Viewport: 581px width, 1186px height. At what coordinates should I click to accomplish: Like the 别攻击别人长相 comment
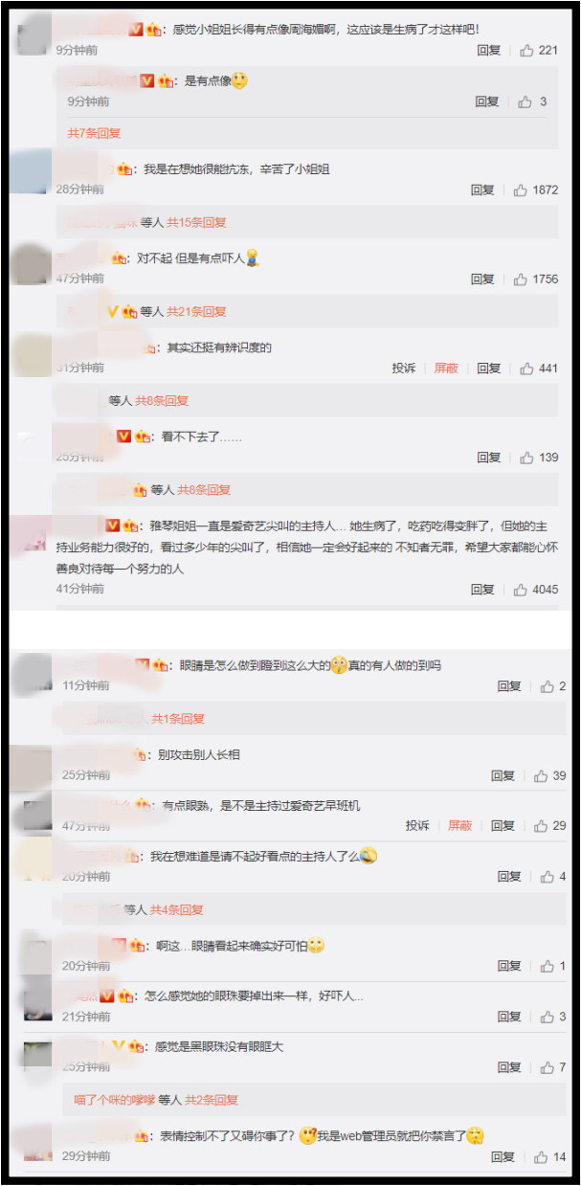[x=541, y=775]
